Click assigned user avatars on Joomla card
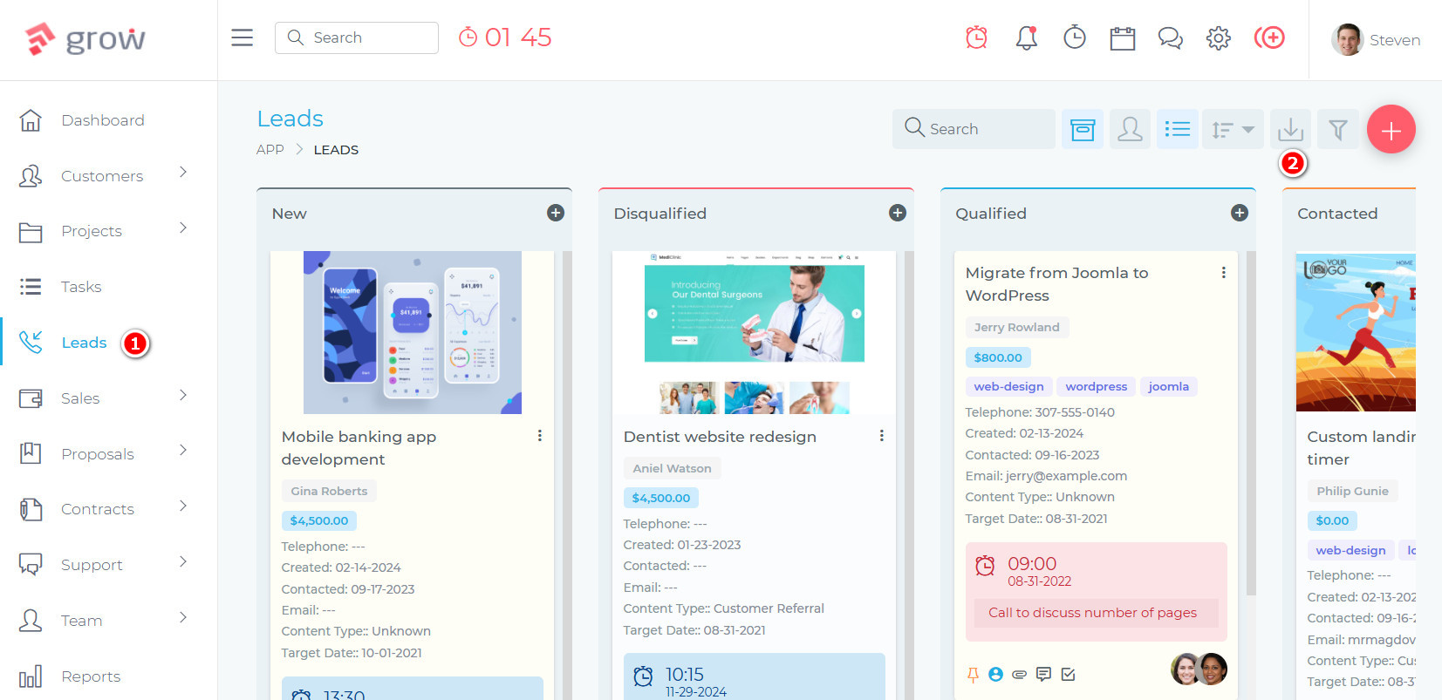This screenshot has height=700, width=1442. [x=1199, y=669]
